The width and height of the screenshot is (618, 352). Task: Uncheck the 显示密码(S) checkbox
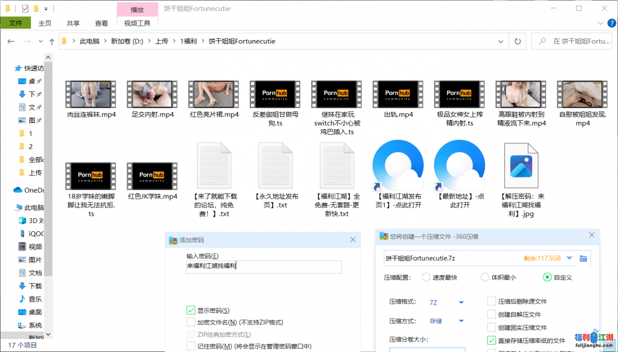191,310
